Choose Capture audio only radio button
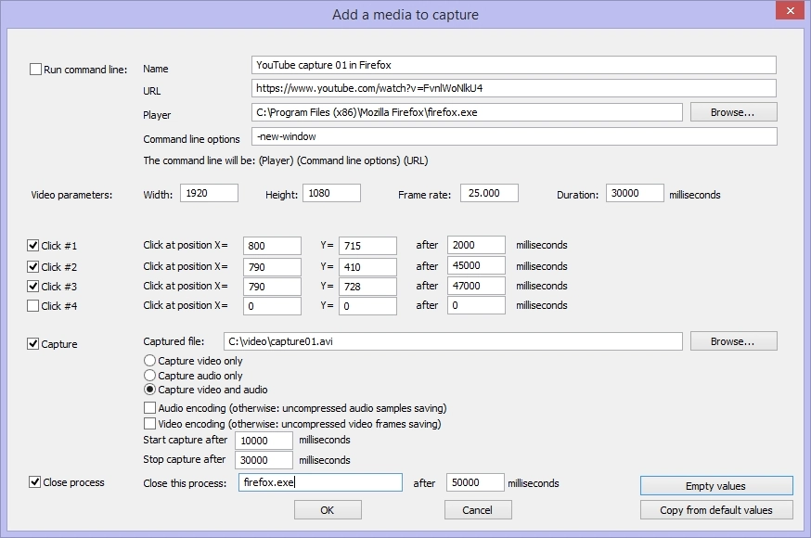 pos(149,376)
